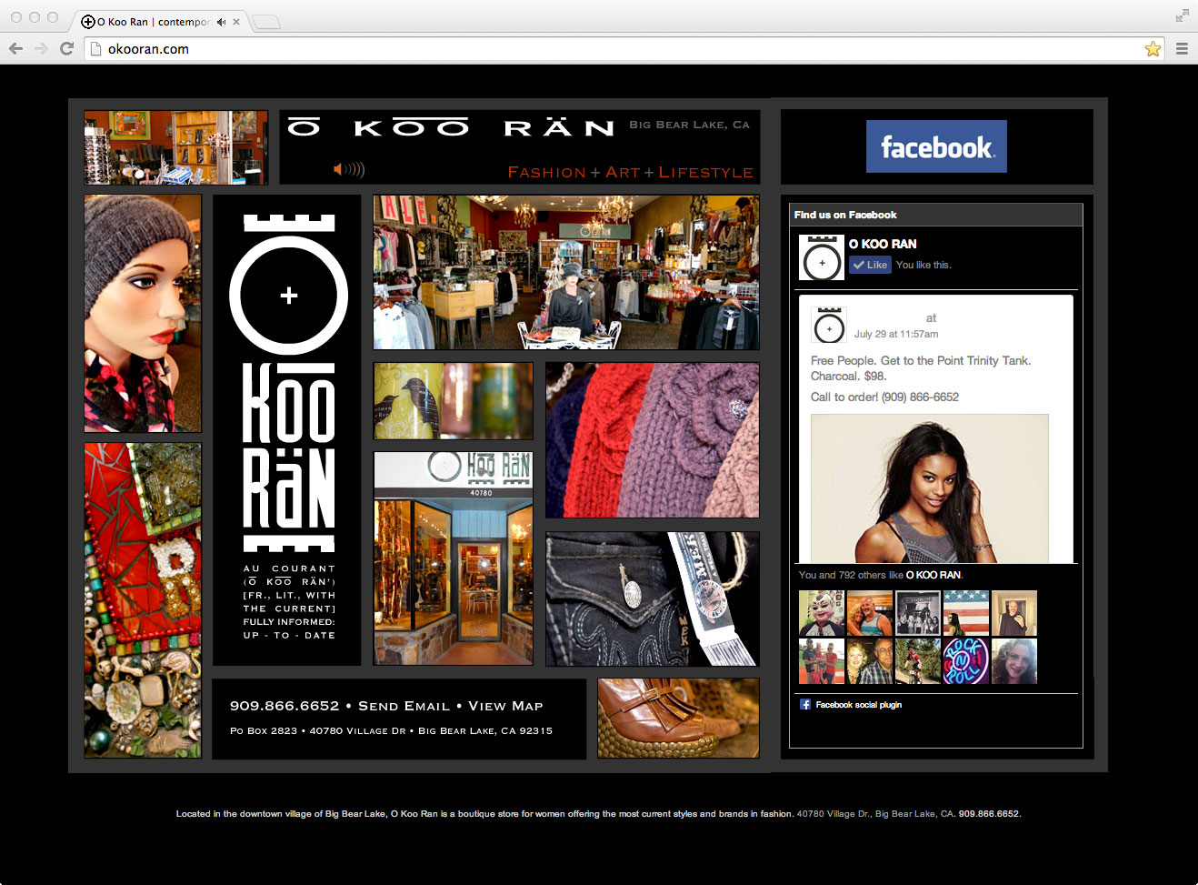Open the Free People model post image
Viewport: 1198px width, 885px height.
coord(929,488)
